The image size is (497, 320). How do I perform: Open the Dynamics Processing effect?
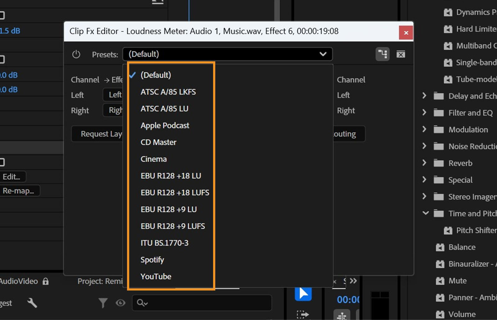pyautogui.click(x=472, y=12)
